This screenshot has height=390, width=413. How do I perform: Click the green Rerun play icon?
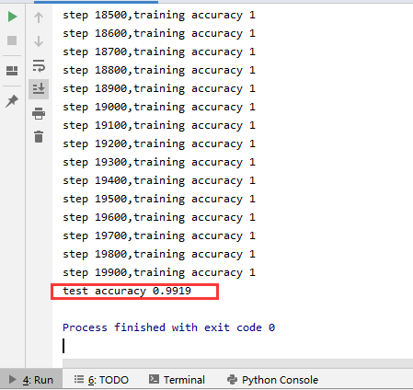[x=12, y=17]
